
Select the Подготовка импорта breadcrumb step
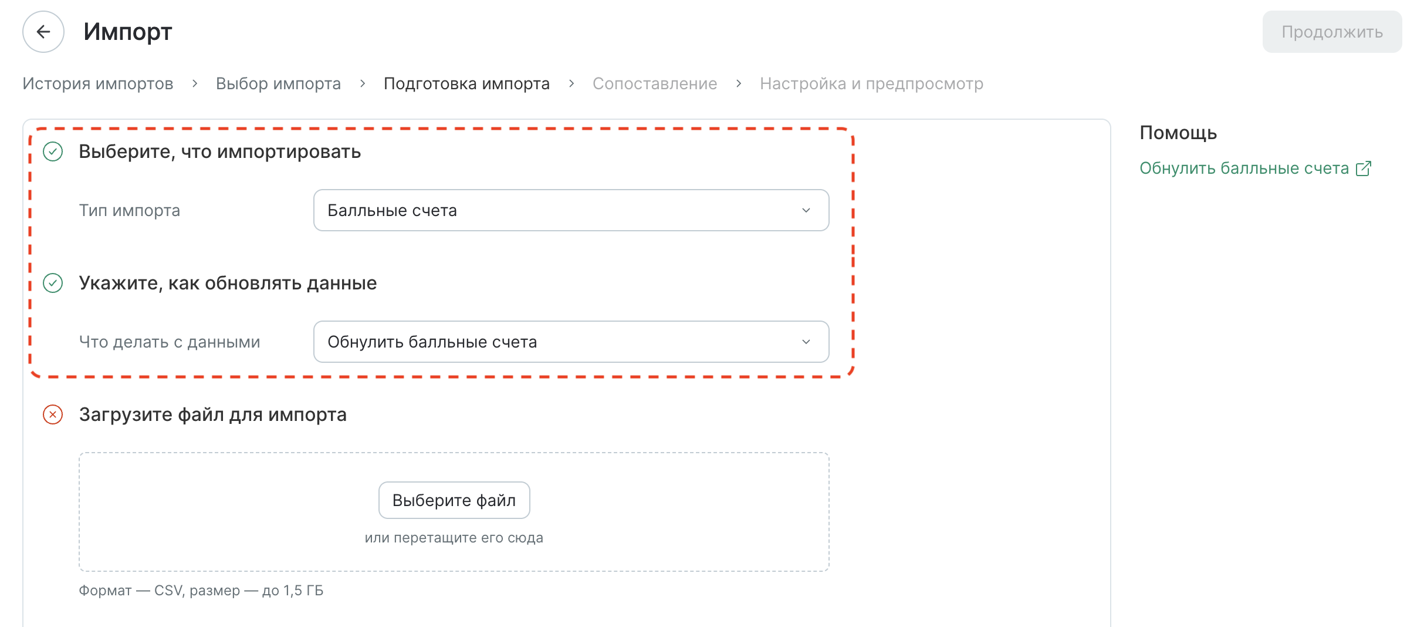466,83
